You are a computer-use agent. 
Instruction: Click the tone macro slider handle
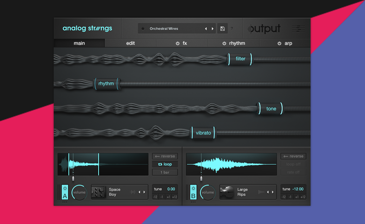coord(271,108)
